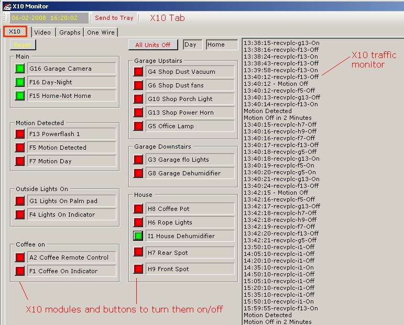
Task: Click the date and time display
Action: click(48, 18)
